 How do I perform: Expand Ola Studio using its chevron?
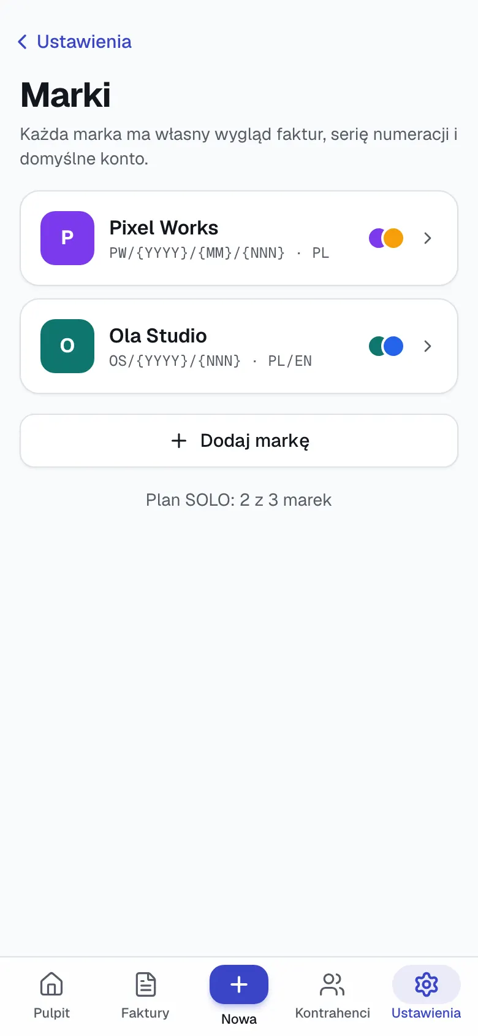[x=428, y=346]
